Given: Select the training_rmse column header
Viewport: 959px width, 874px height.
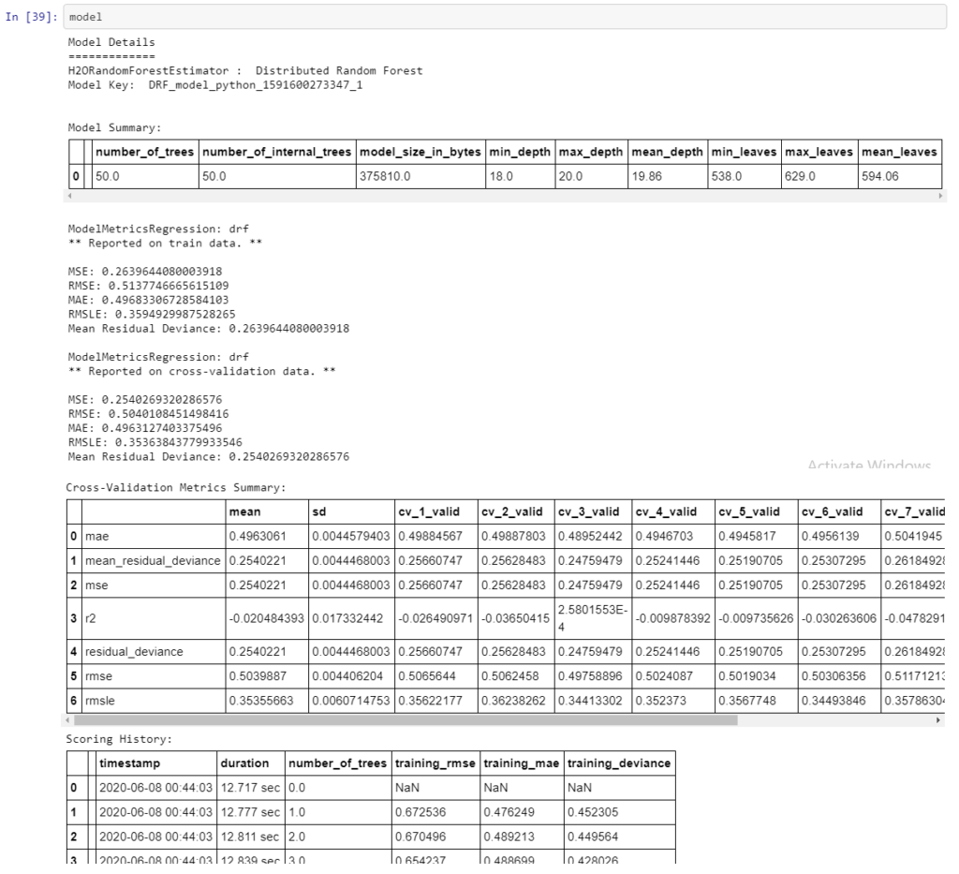Looking at the screenshot, I should pos(435,763).
